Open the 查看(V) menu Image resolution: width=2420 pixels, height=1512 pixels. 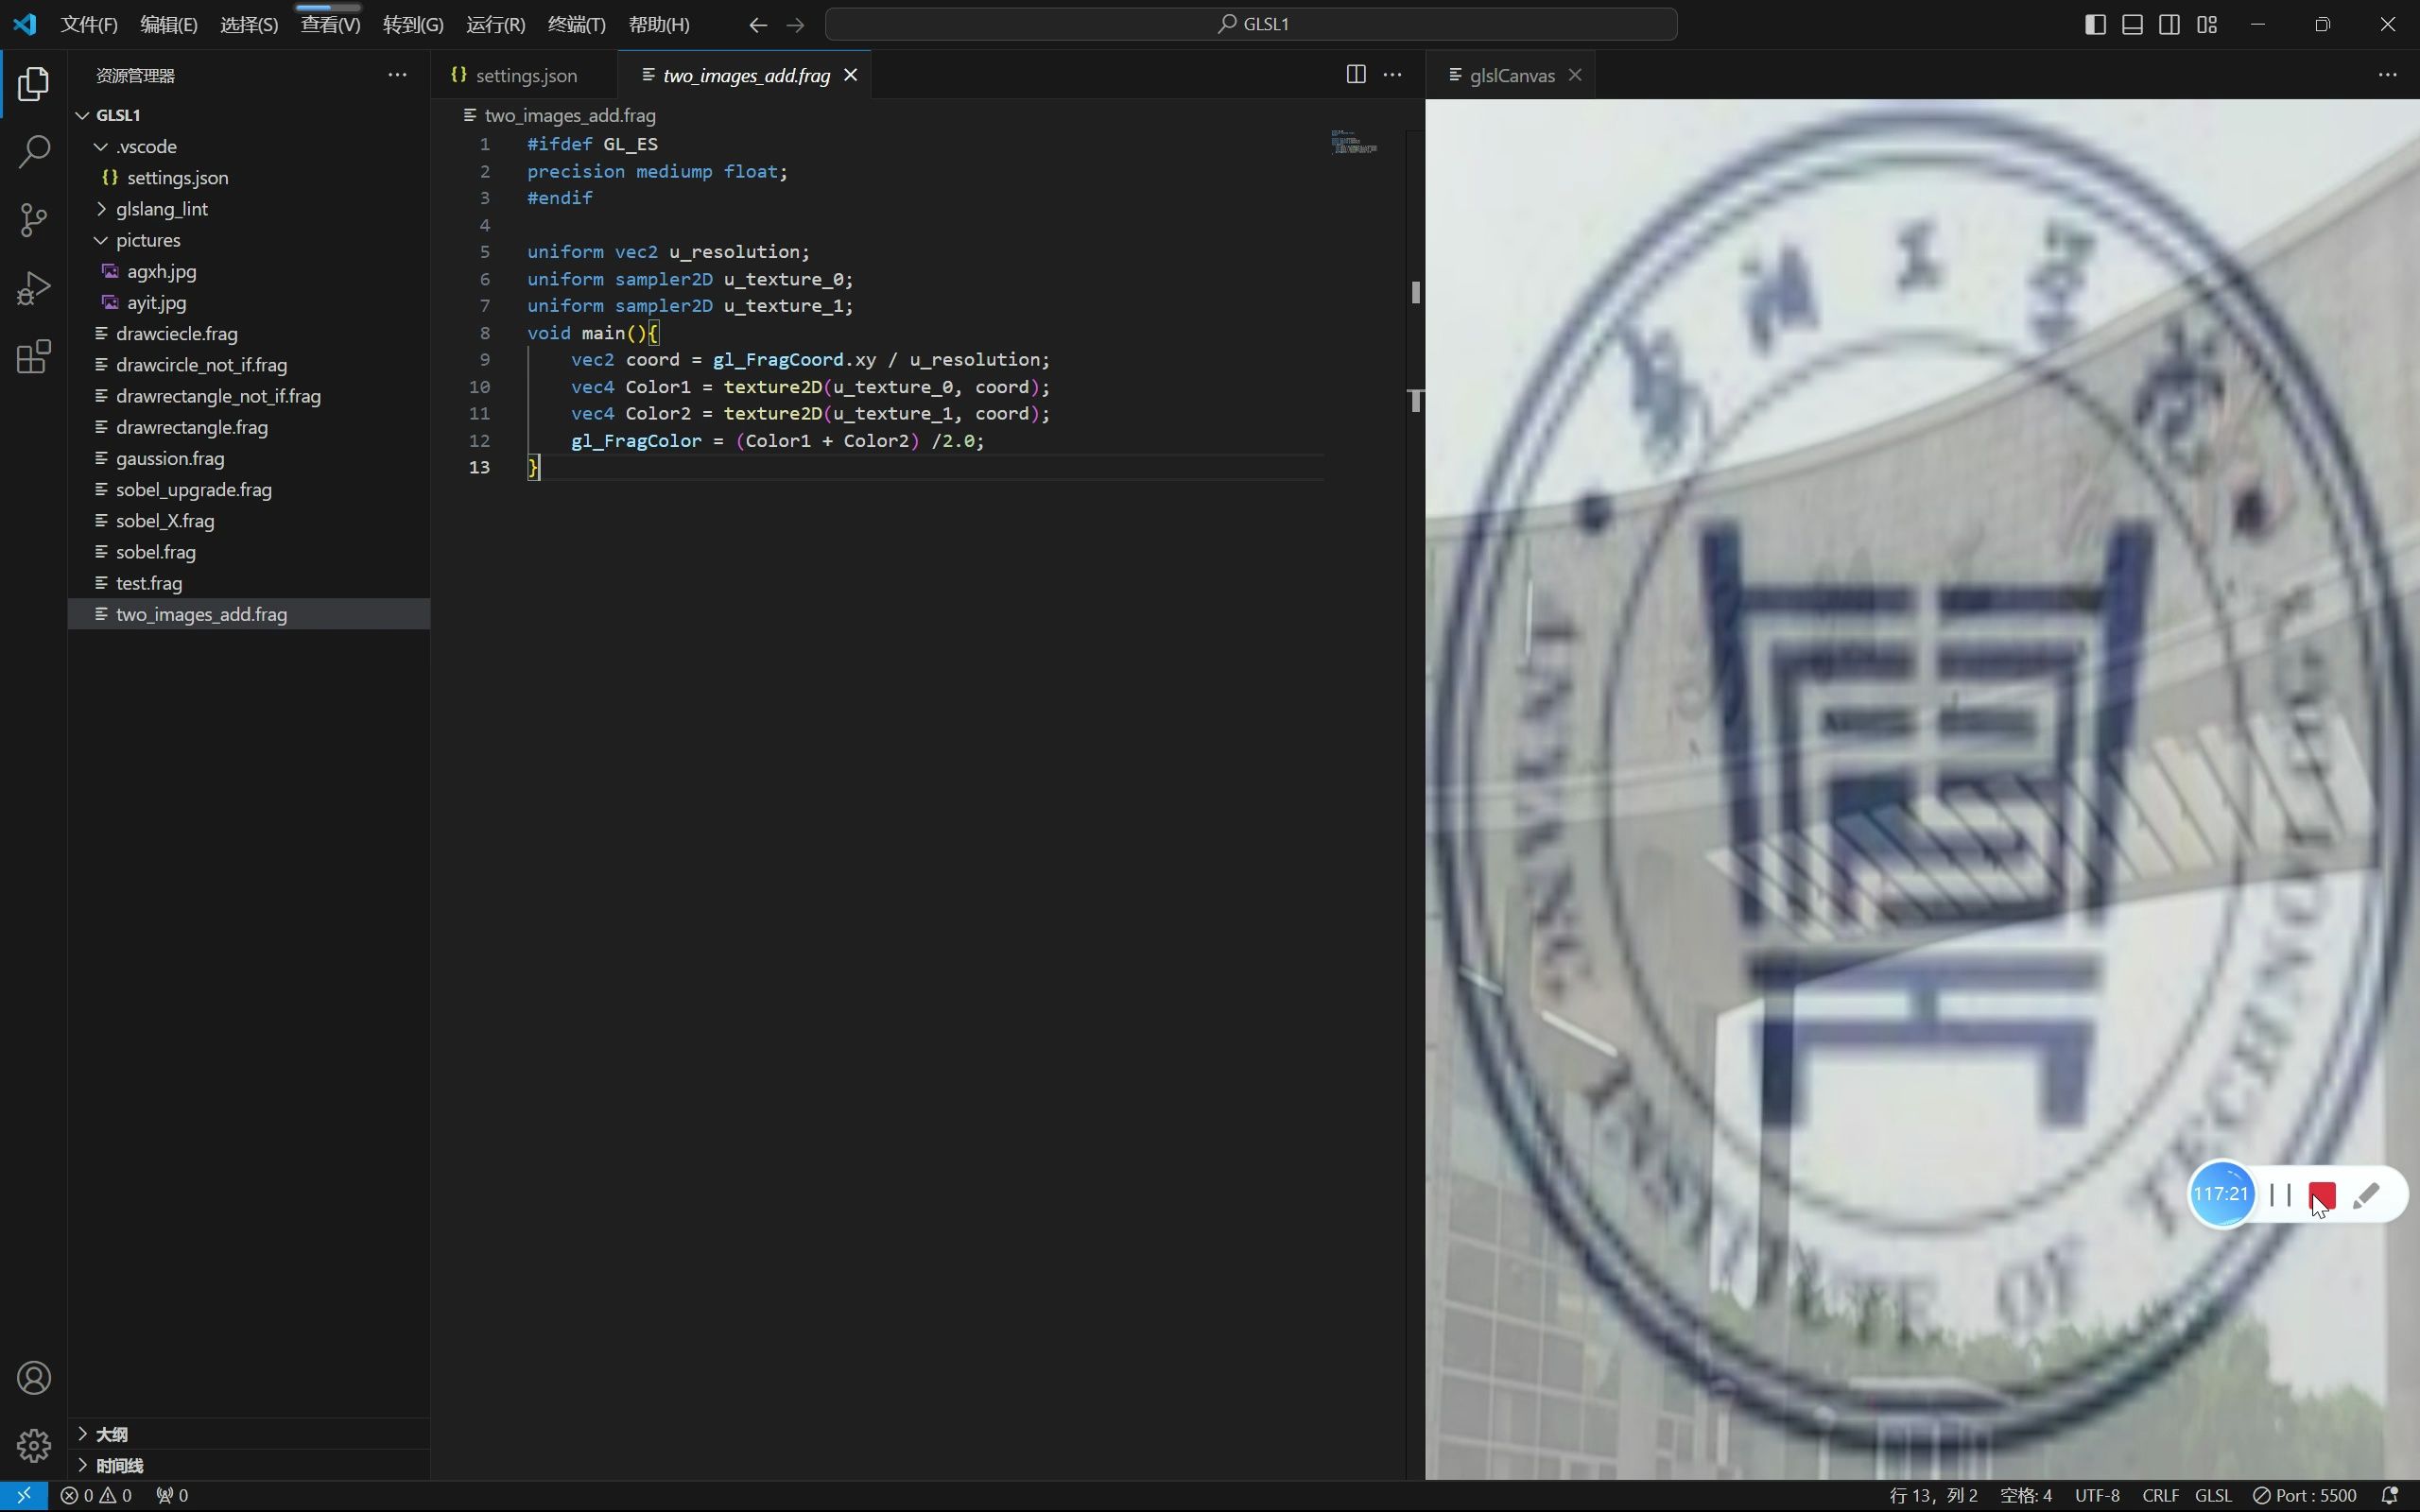pos(331,25)
